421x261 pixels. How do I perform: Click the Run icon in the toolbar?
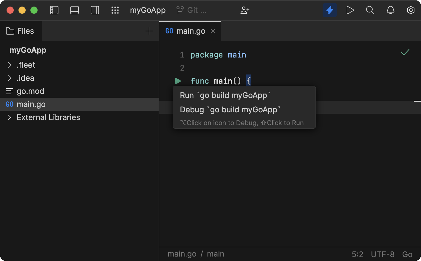click(x=350, y=10)
